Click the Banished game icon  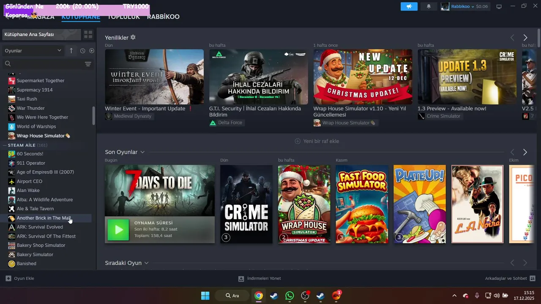click(x=12, y=263)
